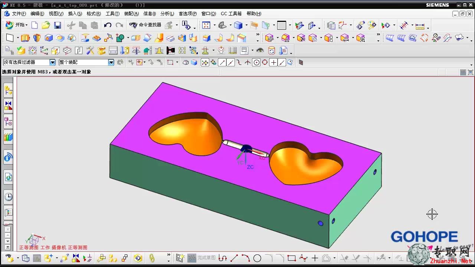Expand the synchronous modeling toolbar overflow chevron
This screenshot has width=475, height=267.
(x=379, y=35)
